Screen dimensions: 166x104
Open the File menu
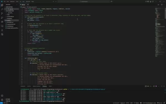coord(4,1)
